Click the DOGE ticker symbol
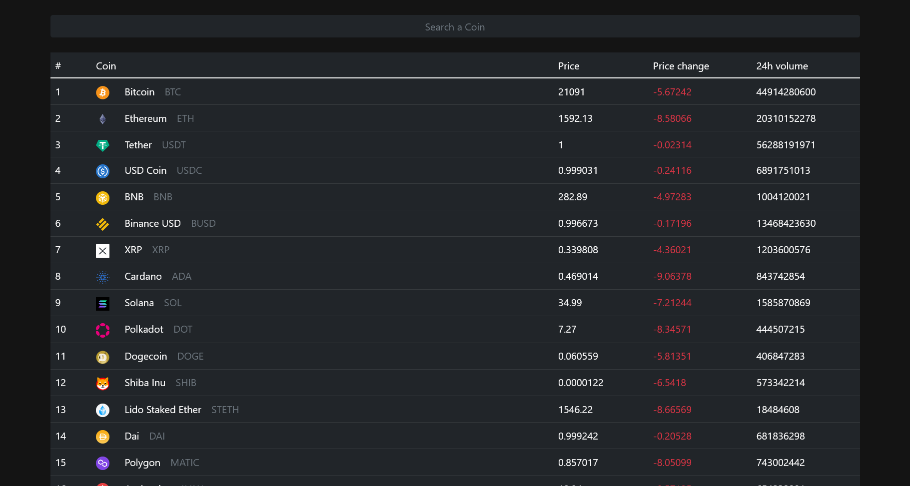910x486 pixels. (190, 356)
